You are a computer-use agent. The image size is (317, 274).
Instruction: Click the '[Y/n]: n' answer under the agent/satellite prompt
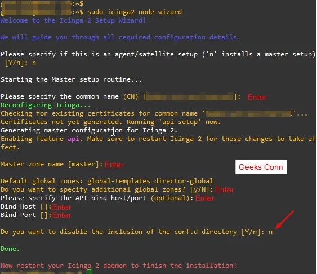pyautogui.click(x=20, y=63)
